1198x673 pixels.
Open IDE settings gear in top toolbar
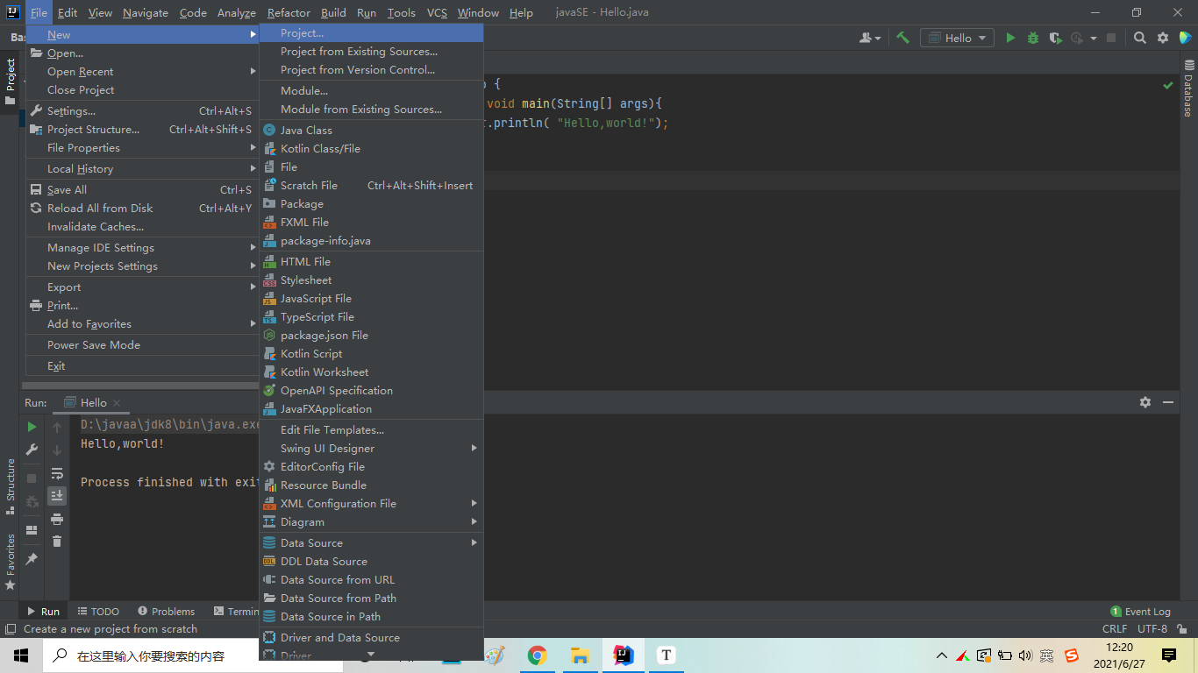1163,38
